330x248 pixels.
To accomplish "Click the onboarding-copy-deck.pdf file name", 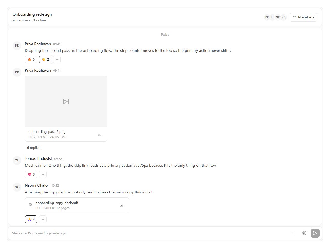I will 57,203.
